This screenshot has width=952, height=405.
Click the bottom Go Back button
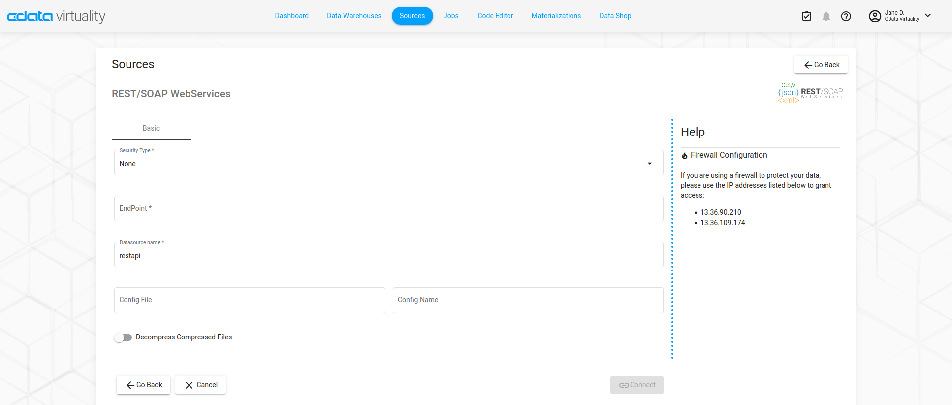pos(143,385)
